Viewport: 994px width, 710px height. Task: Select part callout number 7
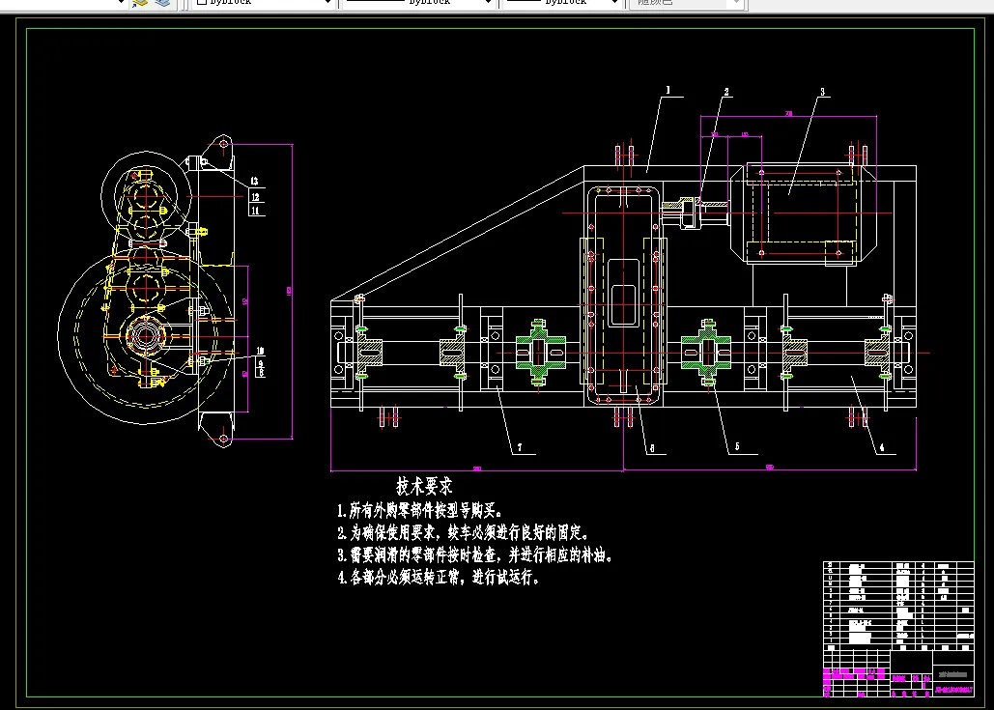click(519, 447)
